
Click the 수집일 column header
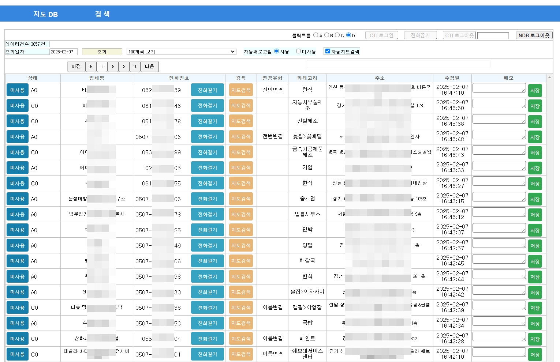tap(452, 78)
